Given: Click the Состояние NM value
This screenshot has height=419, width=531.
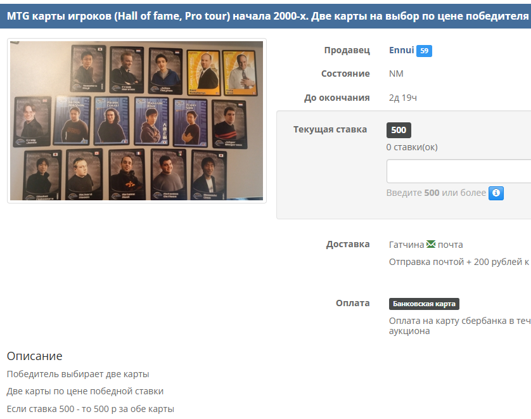Looking at the screenshot, I should click(396, 74).
